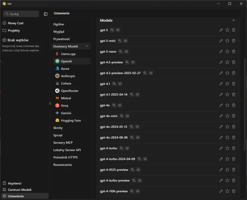Click the tools wrench icon beside gpt-5-mini

[120, 41]
